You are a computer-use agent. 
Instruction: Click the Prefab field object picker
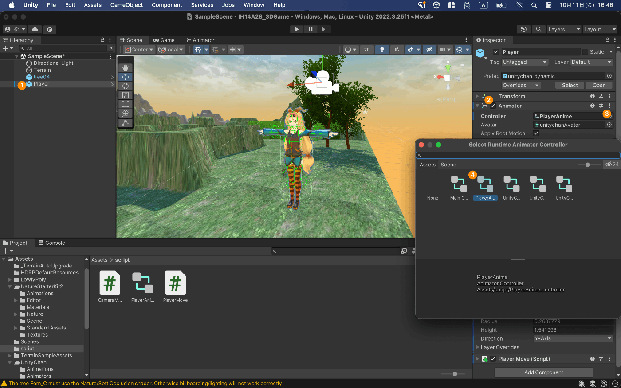tap(609, 76)
